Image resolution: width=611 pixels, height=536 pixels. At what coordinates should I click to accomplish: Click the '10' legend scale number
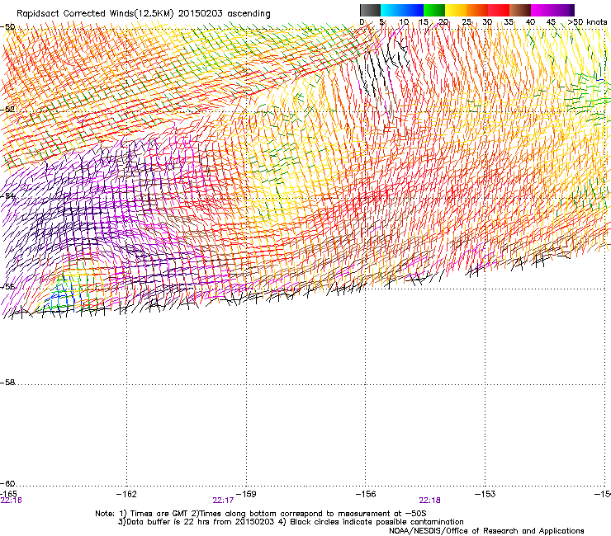404,22
